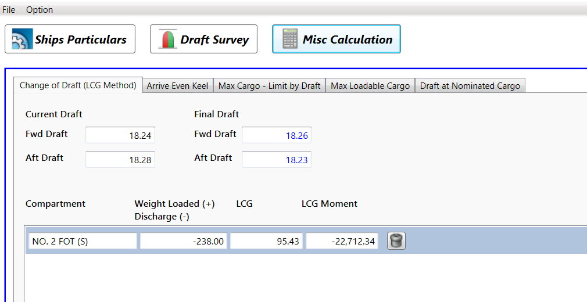
Task: Click the Current Fwd Draft field showing 18.24
Action: pos(120,135)
